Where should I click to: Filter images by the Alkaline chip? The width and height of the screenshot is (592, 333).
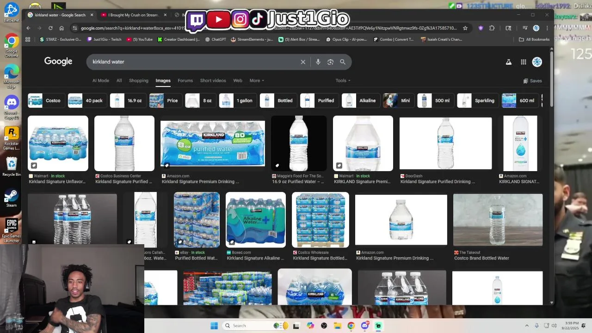(x=361, y=100)
